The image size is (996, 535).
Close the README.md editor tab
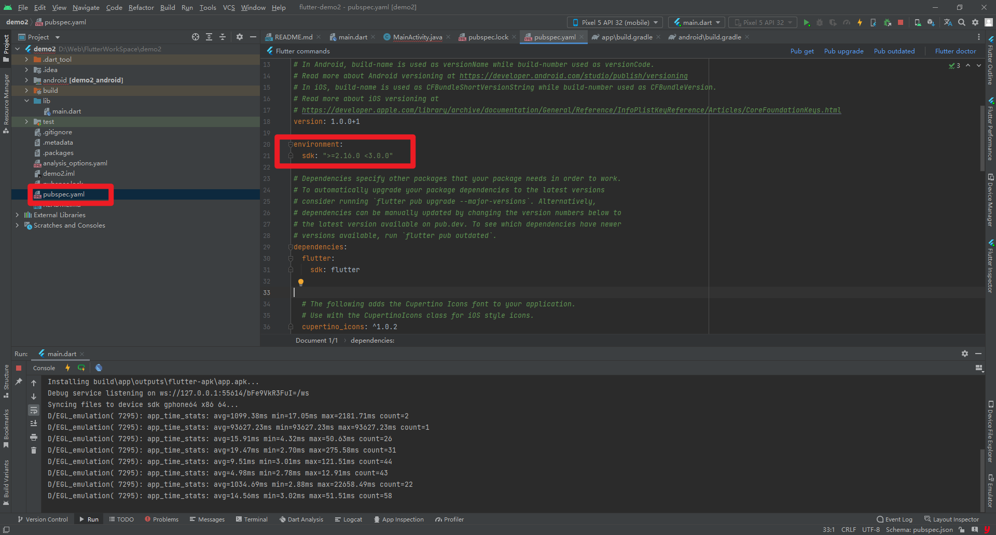coord(319,37)
